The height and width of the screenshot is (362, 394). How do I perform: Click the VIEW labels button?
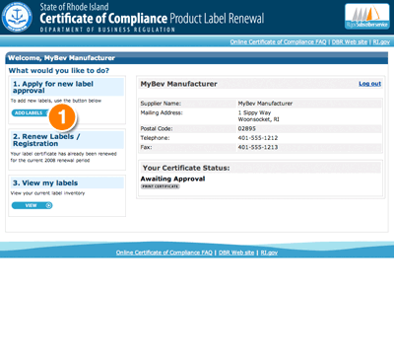pos(32,205)
